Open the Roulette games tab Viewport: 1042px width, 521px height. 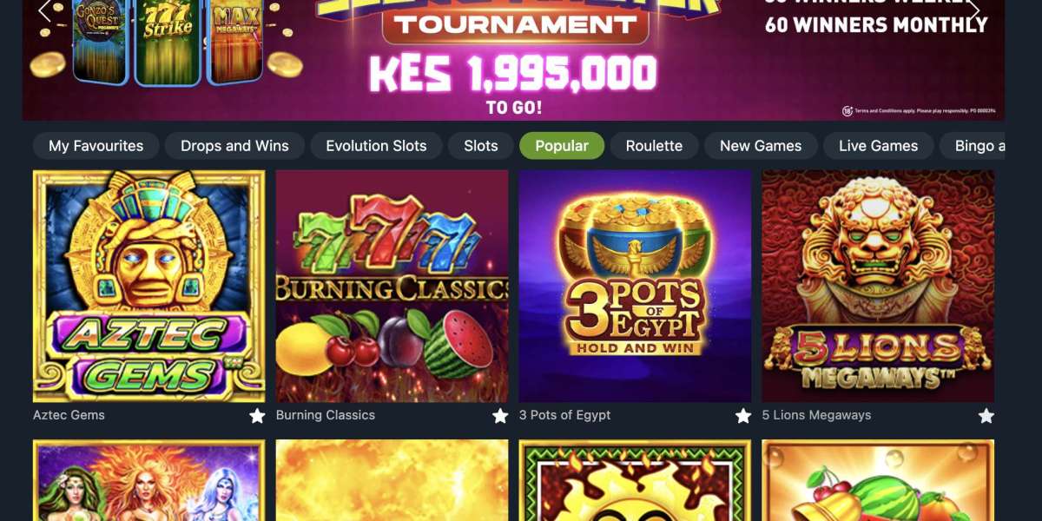[654, 146]
